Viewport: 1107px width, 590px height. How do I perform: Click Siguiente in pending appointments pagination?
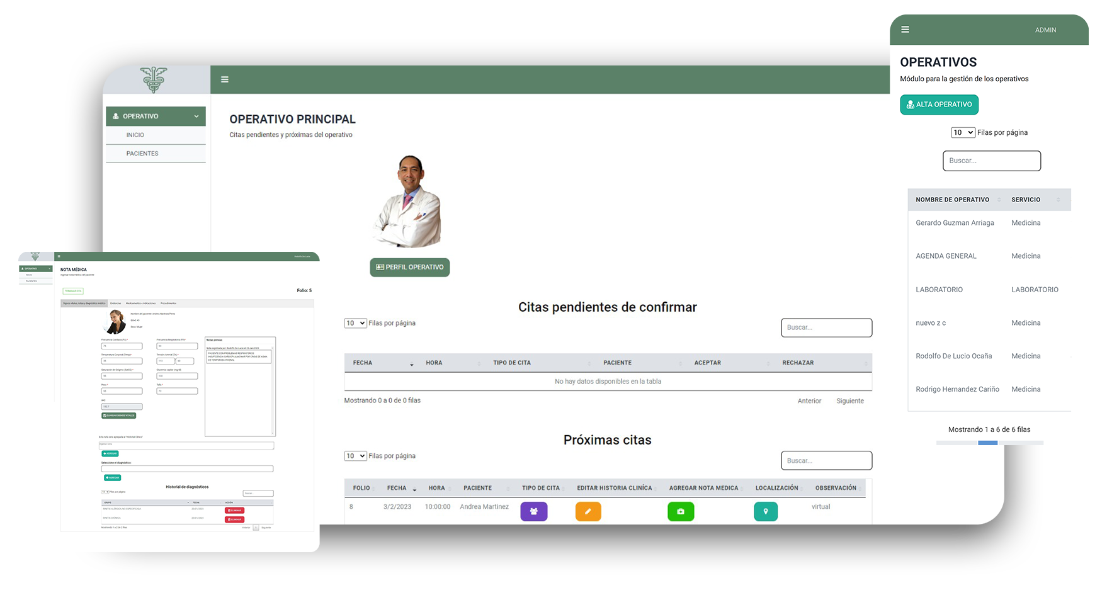[x=849, y=401]
